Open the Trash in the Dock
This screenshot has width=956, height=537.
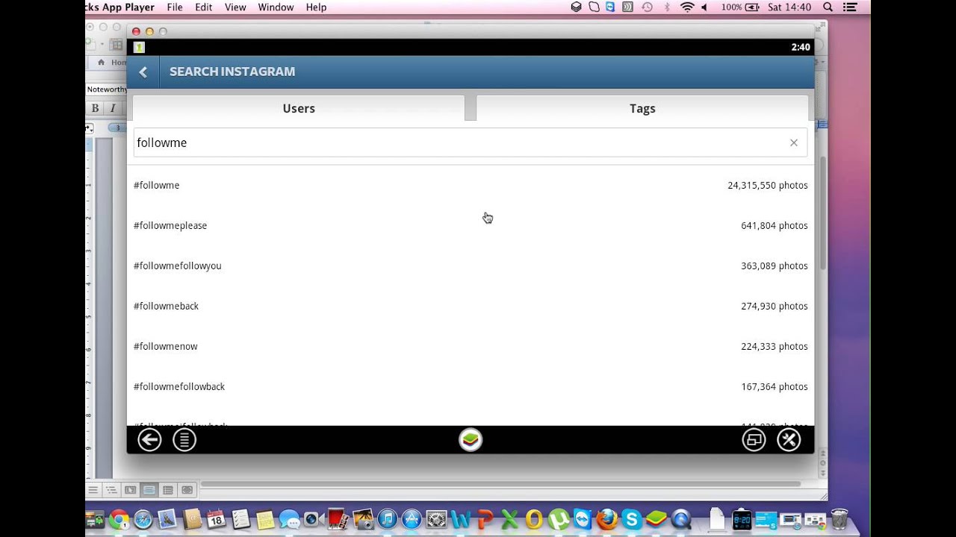point(839,520)
